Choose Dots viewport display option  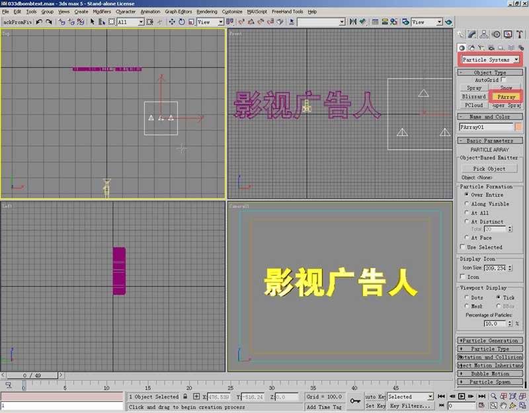pos(466,297)
